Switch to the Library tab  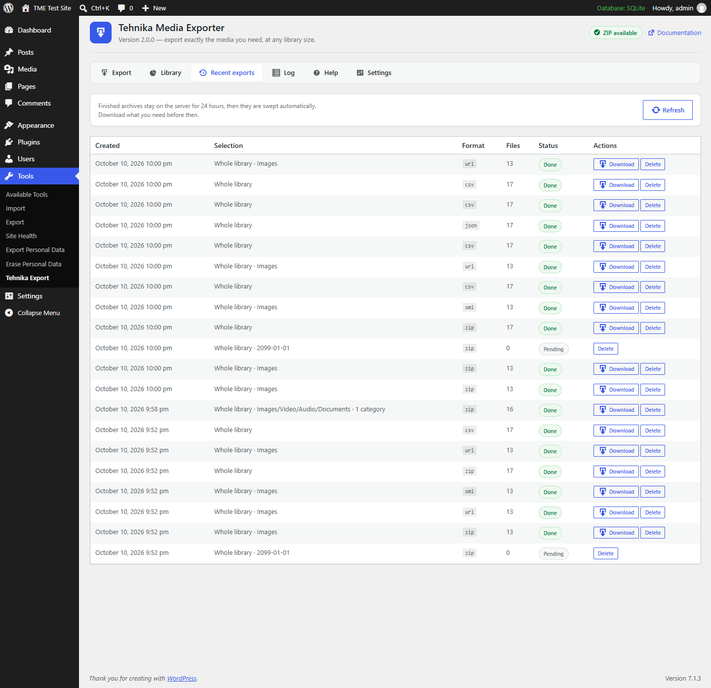pos(165,72)
